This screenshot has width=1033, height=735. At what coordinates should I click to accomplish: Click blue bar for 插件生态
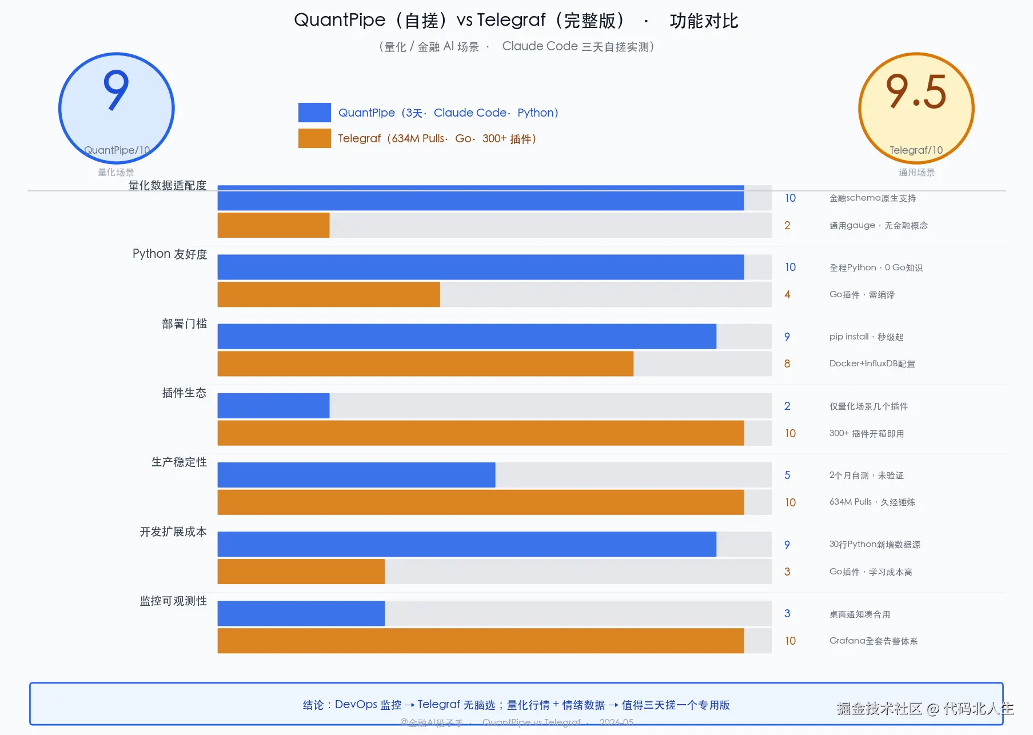[x=273, y=406]
